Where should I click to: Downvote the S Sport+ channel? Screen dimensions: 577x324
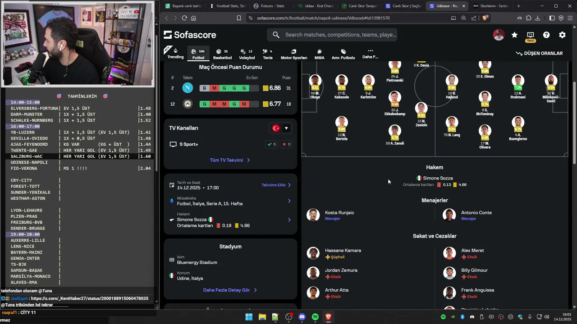coord(286,144)
